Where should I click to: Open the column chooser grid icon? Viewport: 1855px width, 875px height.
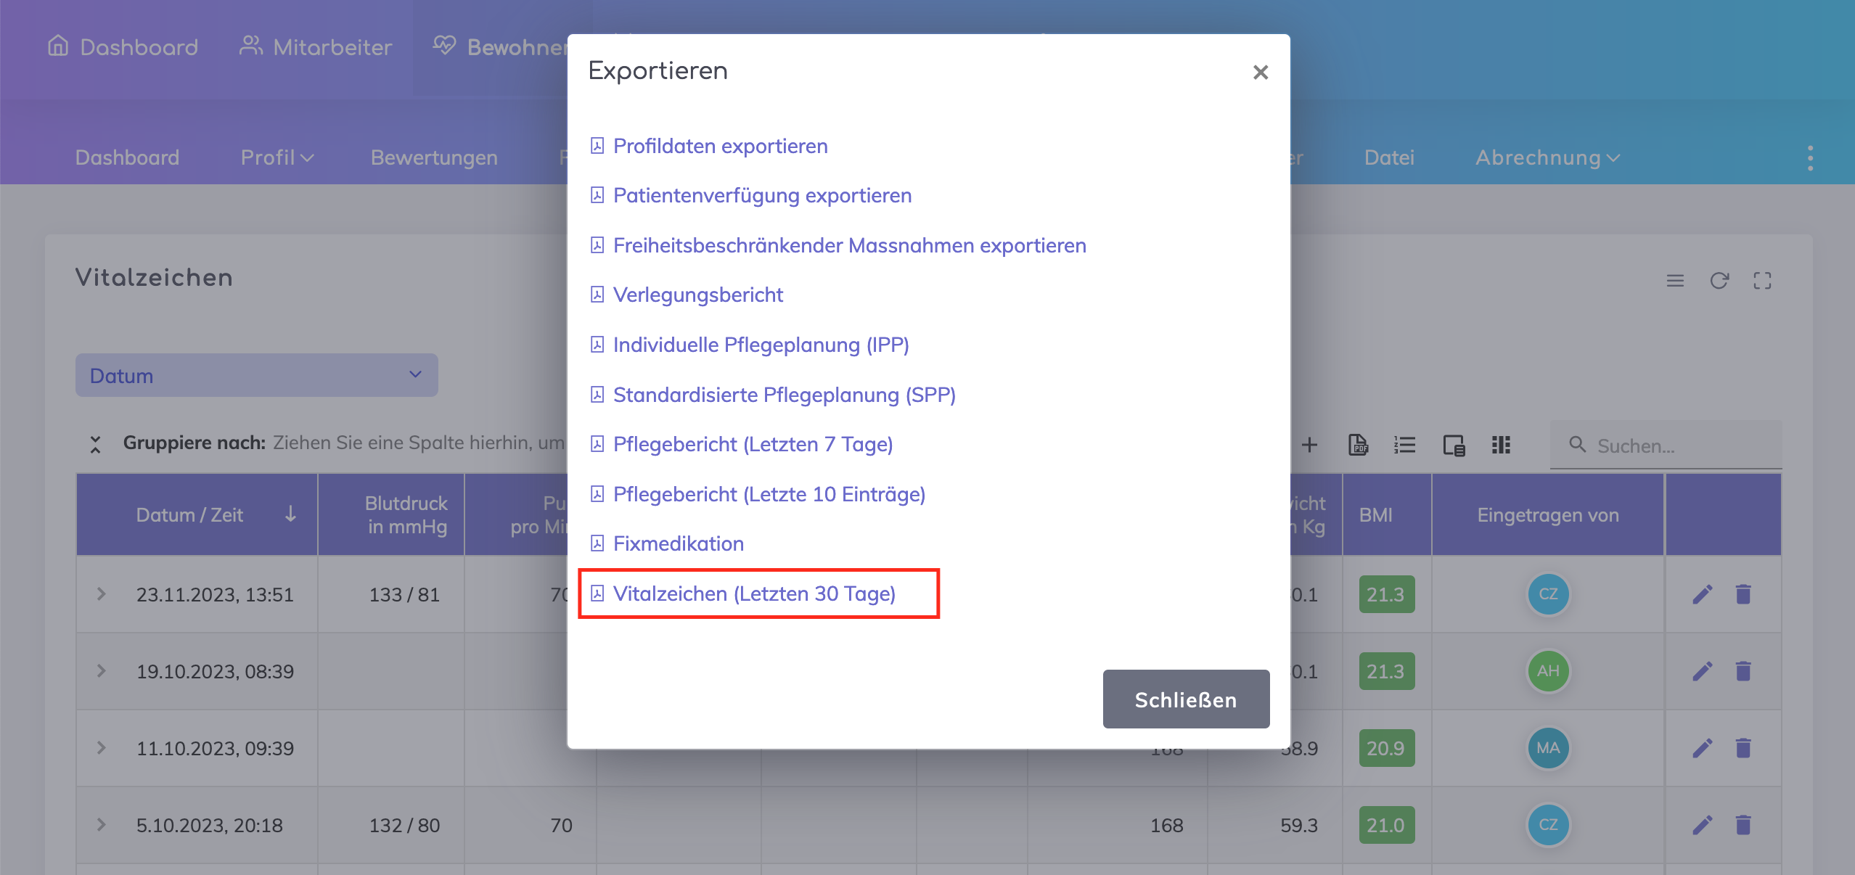click(1500, 445)
